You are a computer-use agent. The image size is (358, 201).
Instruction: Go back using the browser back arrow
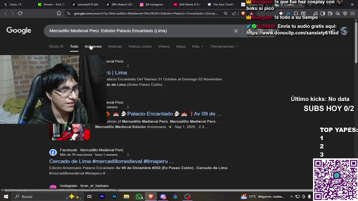(6, 13)
